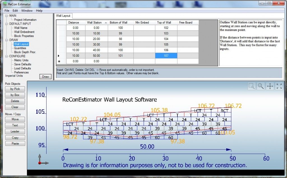Click the 50.00 dimension label in drawing
Screen dimensions: 287x178
pyautogui.click(x=147, y=146)
